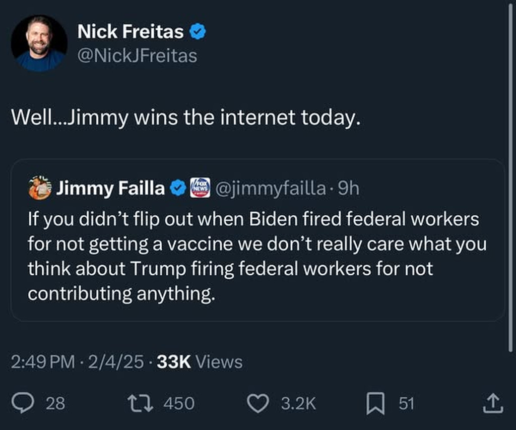Open the share tweet icon
516x430 pixels.
coord(493,403)
